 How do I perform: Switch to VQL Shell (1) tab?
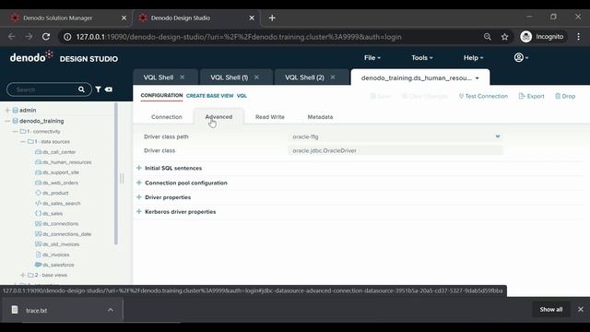click(230, 77)
